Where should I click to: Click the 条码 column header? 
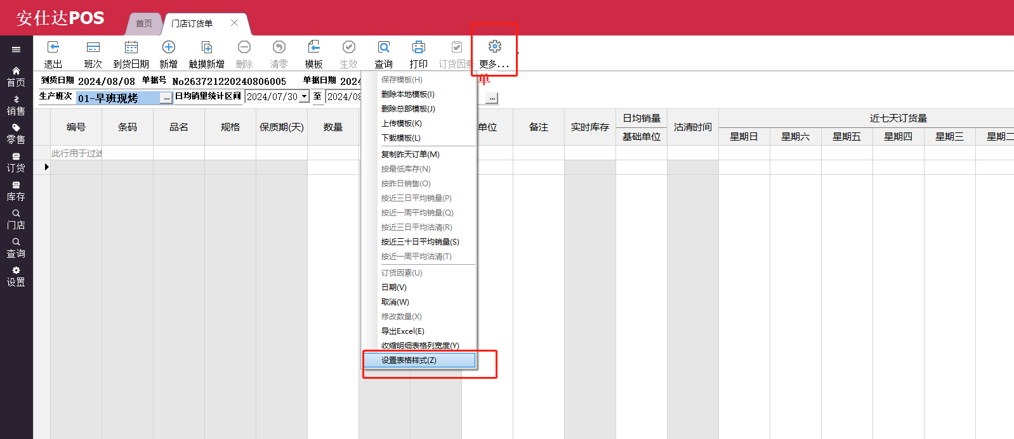[128, 127]
